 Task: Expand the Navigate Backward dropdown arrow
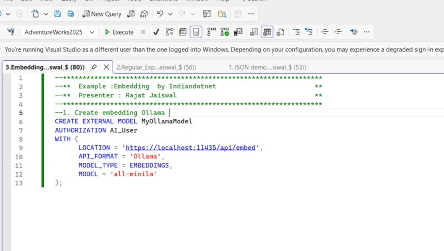click(8, 14)
